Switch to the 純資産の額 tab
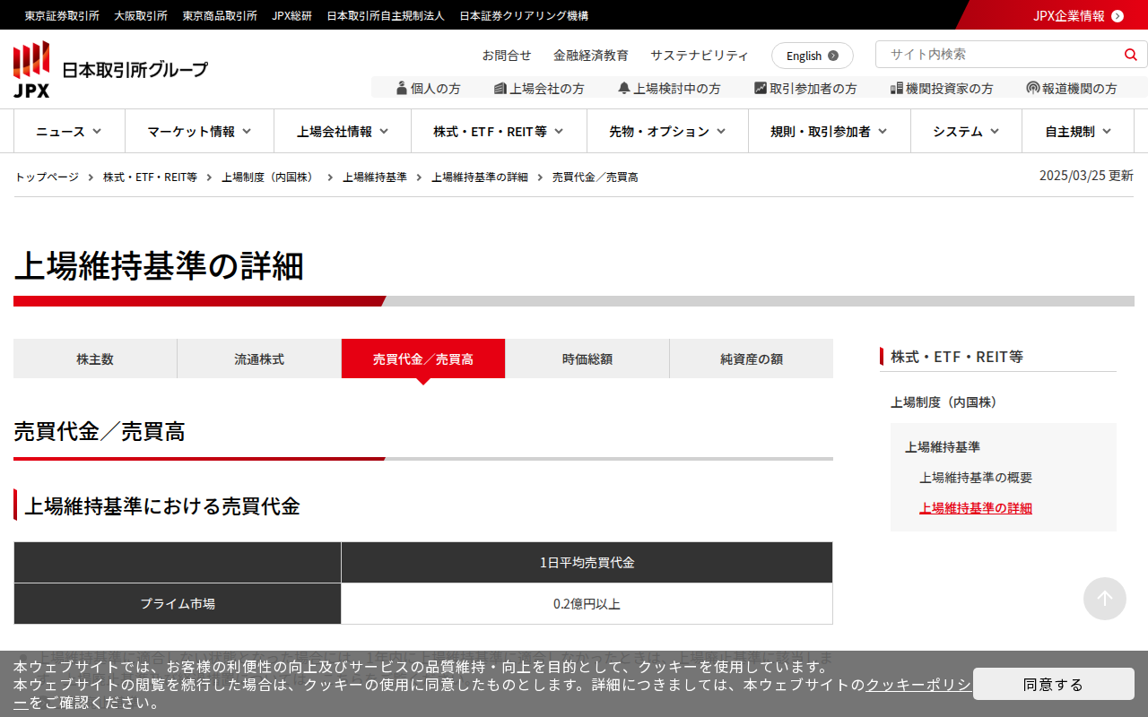1148x717 pixels. 752,358
